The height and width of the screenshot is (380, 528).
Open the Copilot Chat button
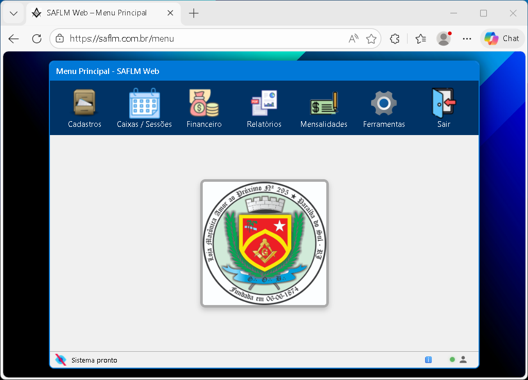[x=502, y=39]
